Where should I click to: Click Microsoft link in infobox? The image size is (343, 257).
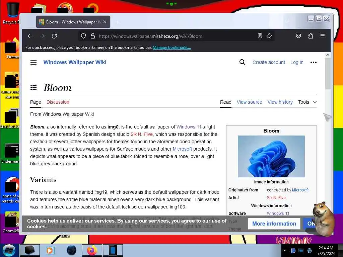(x=300, y=190)
